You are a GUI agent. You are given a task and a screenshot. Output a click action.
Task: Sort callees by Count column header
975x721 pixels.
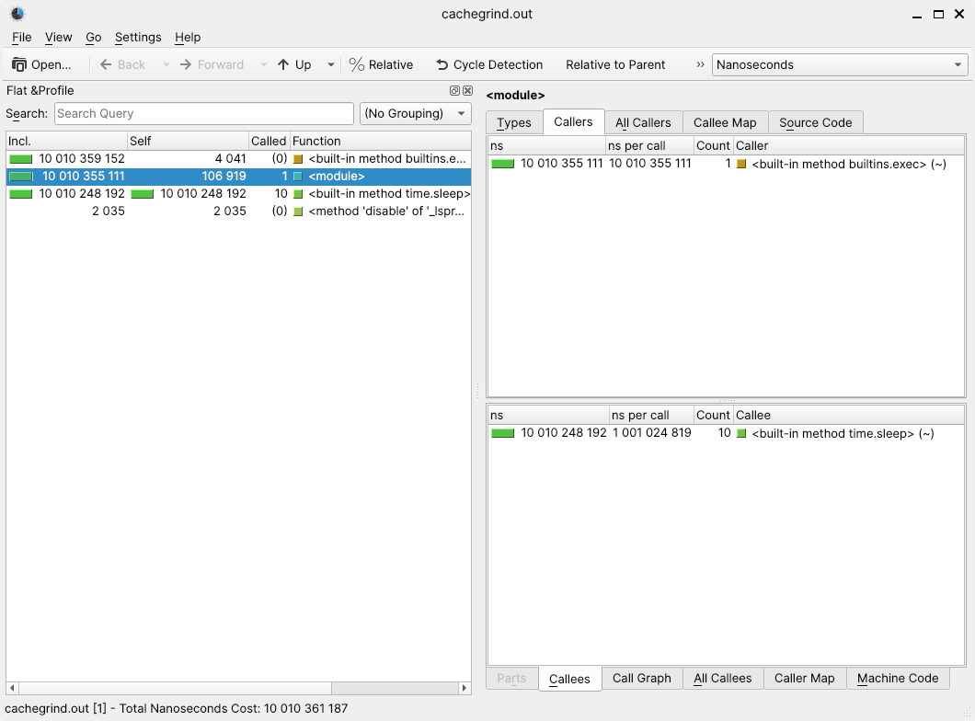tap(713, 415)
